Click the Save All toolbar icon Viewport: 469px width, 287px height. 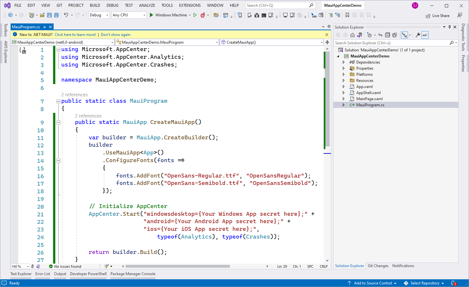point(56,15)
